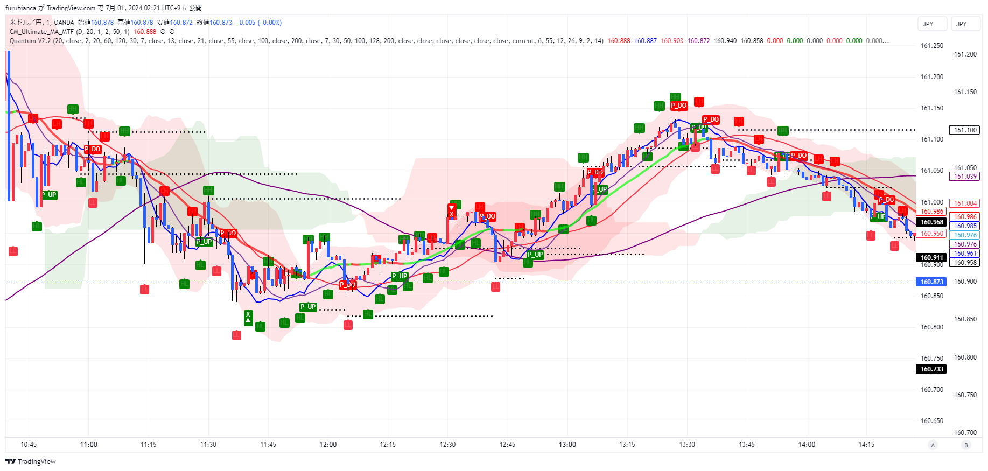Image resolution: width=988 pixels, height=471 pixels.
Task: Click the red X down-arrow signal marker
Action: (x=451, y=210)
